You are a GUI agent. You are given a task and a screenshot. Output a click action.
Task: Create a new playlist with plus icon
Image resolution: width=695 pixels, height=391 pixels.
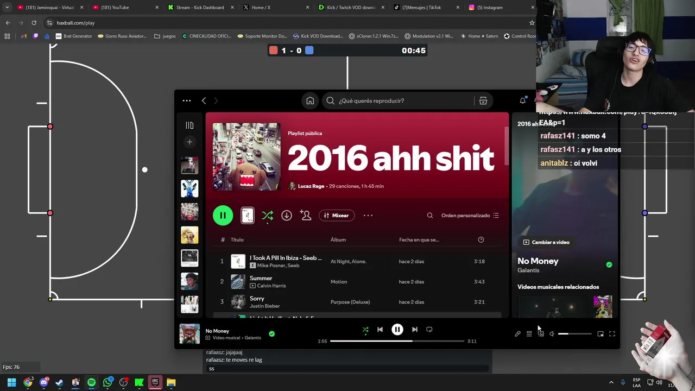pyautogui.click(x=189, y=142)
